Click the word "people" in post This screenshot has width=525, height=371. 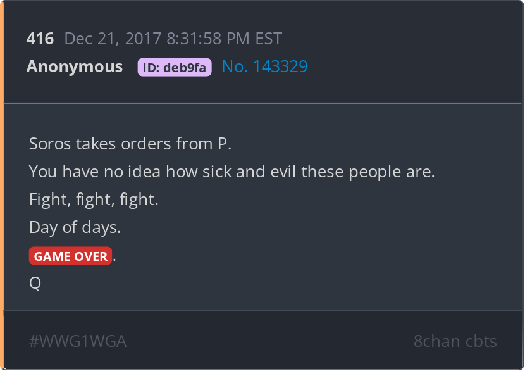pyautogui.click(x=374, y=172)
